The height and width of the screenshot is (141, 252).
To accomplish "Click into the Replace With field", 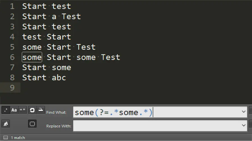I will pyautogui.click(x=160, y=126).
